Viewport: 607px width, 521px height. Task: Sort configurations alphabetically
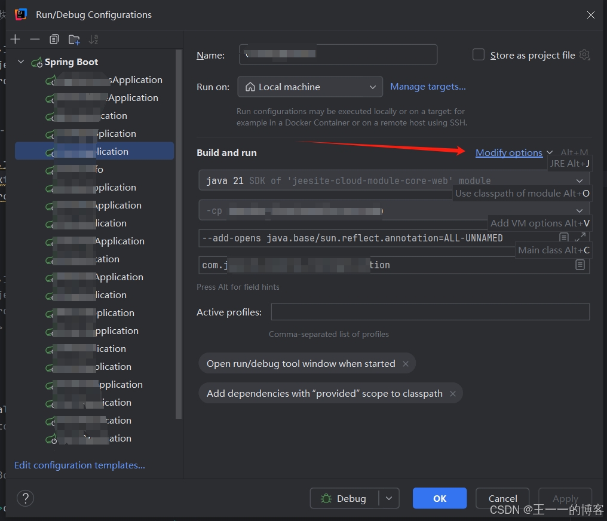point(93,39)
